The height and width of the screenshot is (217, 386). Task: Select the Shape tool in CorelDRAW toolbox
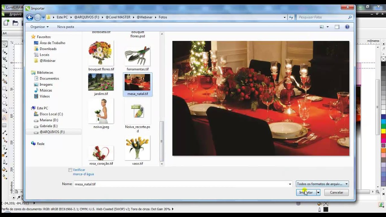click(x=5, y=52)
